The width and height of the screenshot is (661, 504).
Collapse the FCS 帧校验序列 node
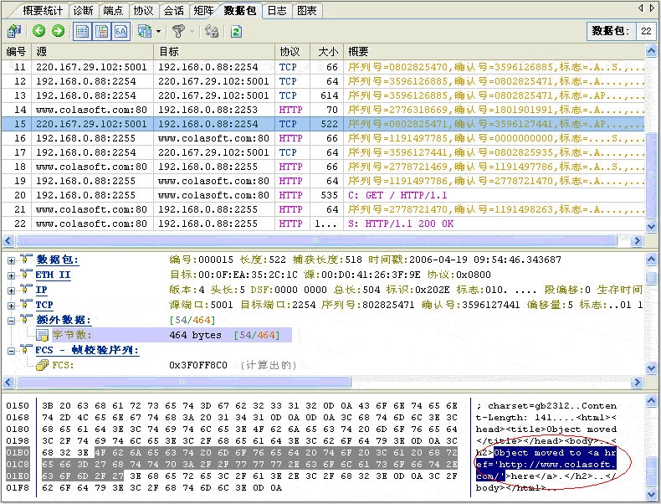[x=12, y=351]
